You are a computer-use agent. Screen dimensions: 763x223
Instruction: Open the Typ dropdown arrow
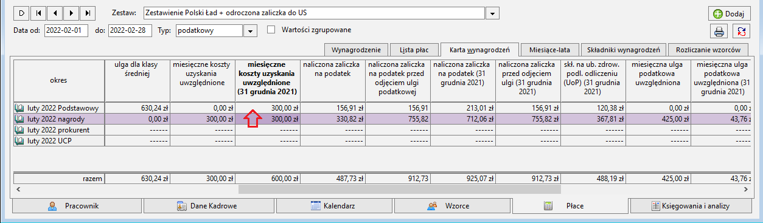pyautogui.click(x=250, y=30)
